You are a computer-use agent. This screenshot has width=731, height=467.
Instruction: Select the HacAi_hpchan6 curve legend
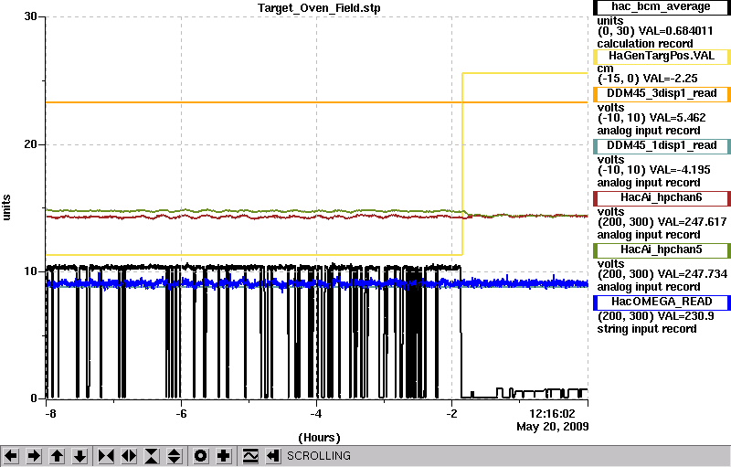(x=661, y=198)
